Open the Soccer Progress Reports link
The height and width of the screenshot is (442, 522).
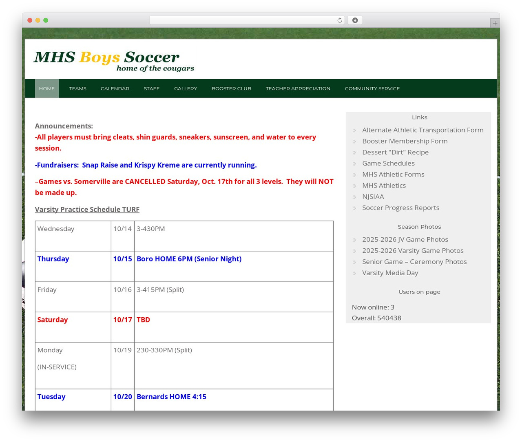(401, 208)
